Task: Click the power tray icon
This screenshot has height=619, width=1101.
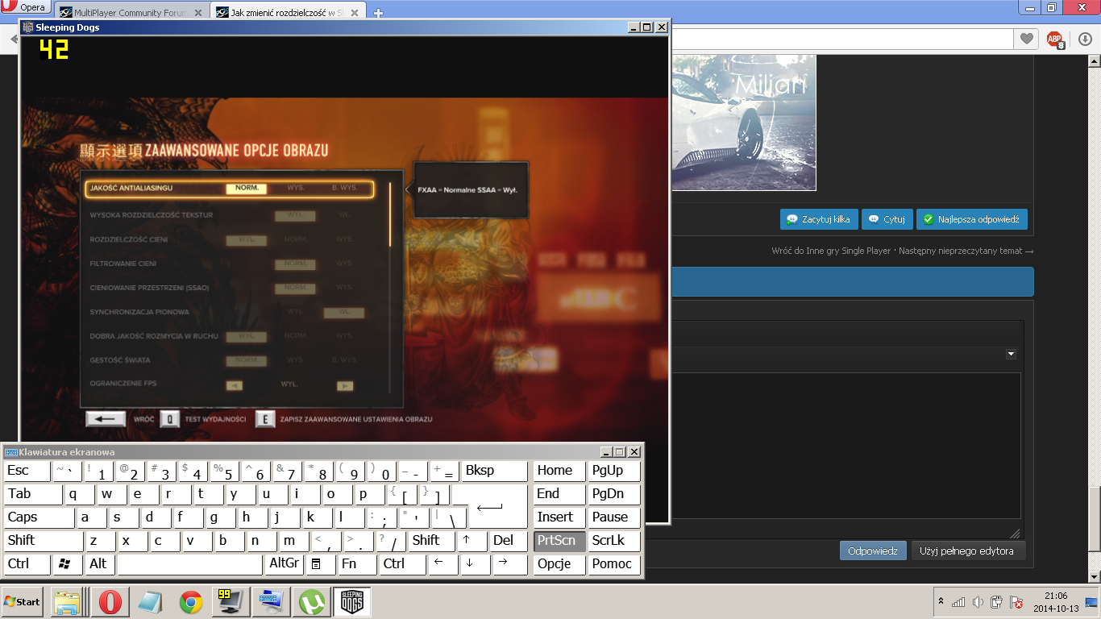Action: tap(997, 602)
